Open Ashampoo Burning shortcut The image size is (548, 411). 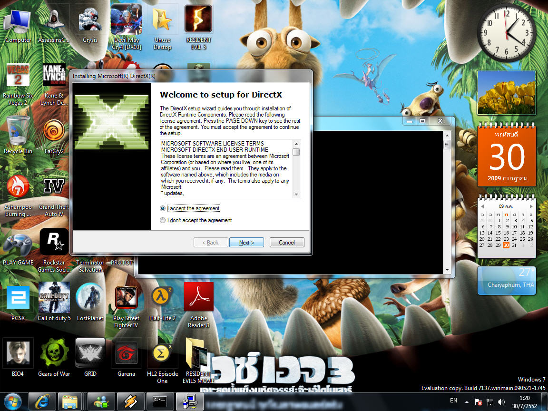tap(18, 196)
